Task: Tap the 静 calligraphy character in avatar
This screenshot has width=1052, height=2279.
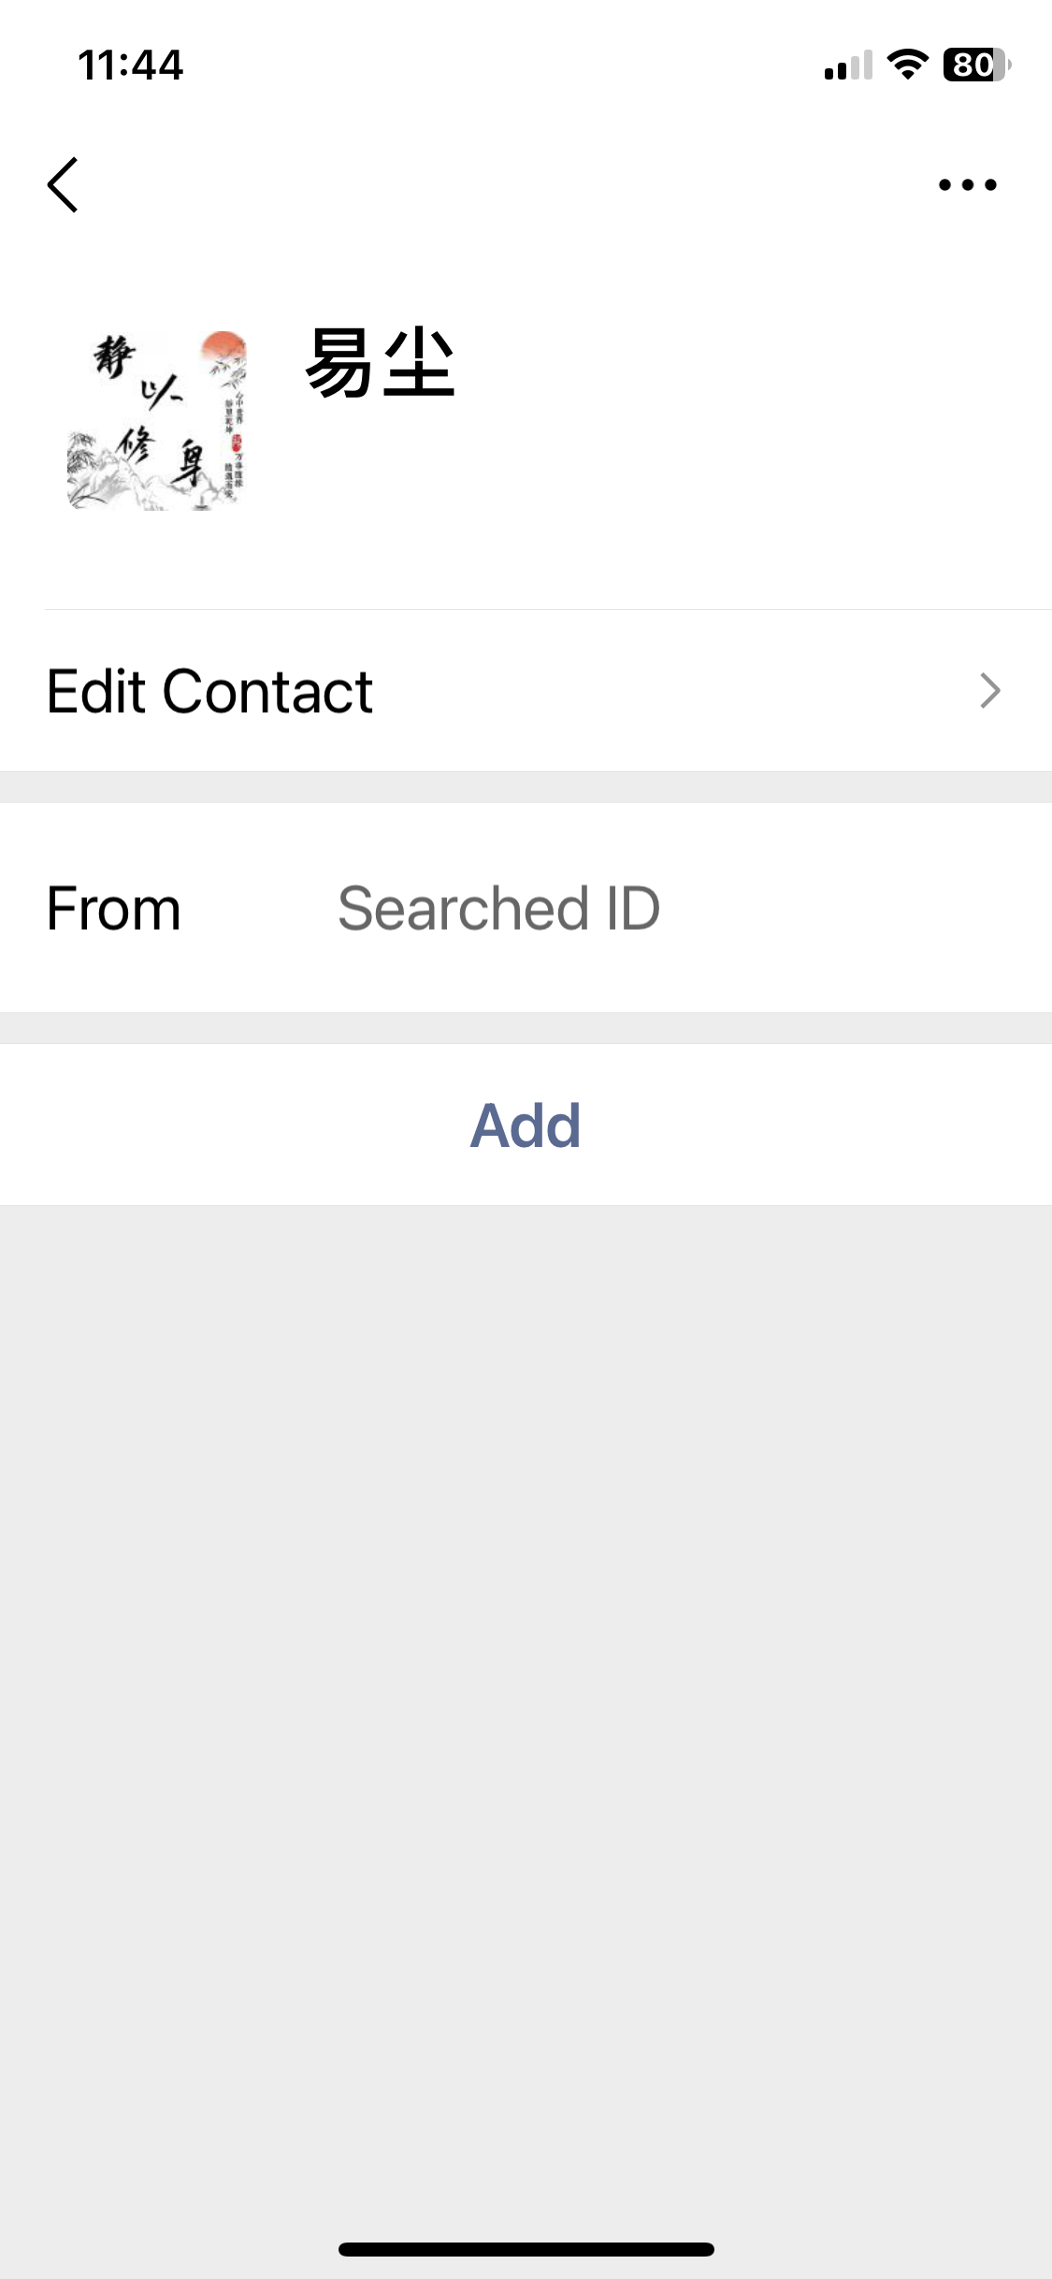Action: 114,357
